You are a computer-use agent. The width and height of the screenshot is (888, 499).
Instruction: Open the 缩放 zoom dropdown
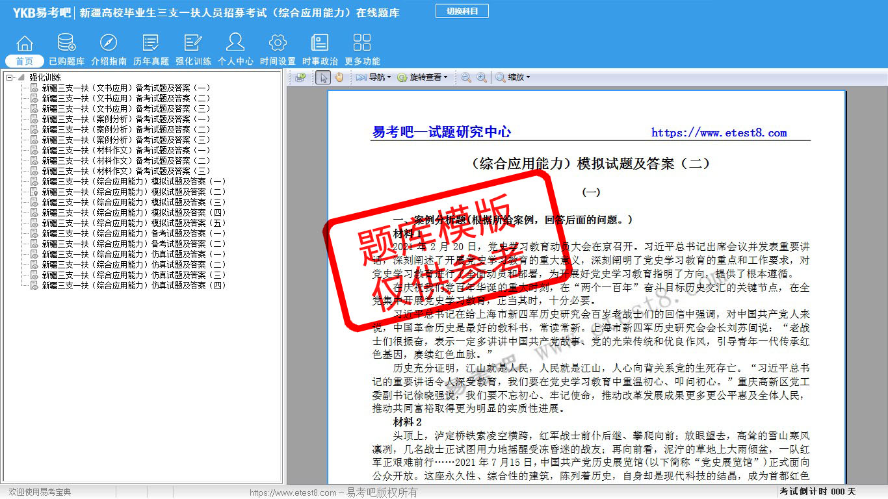tap(513, 77)
